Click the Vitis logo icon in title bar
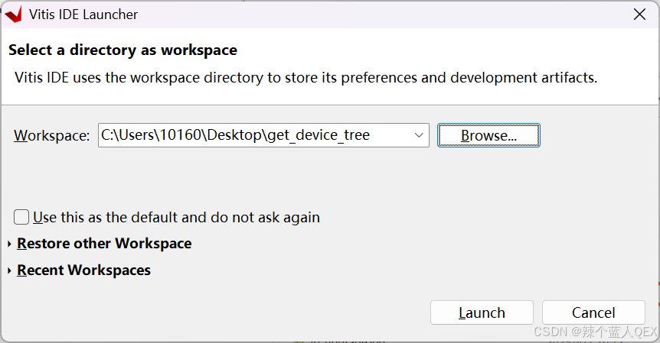Screen dimensions: 660x343 coord(13,15)
